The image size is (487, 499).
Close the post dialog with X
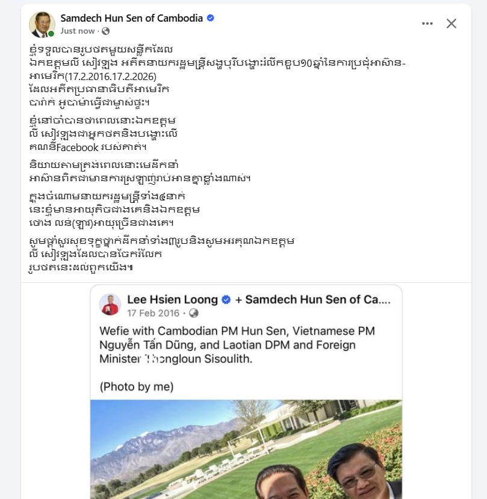pyautogui.click(x=451, y=23)
